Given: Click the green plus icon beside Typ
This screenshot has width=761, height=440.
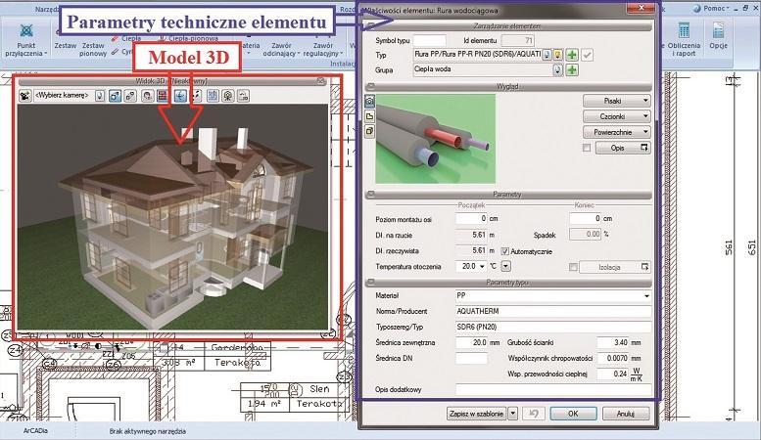Looking at the screenshot, I should pos(572,55).
